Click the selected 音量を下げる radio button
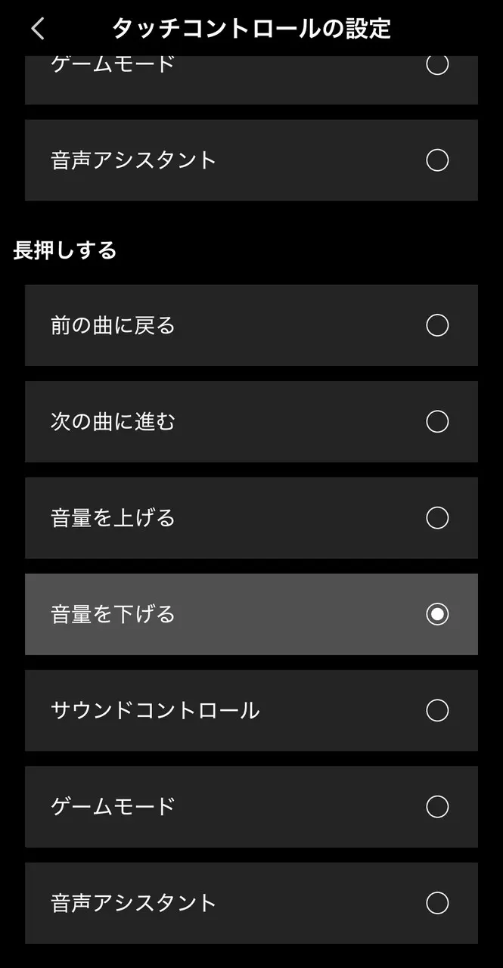Image resolution: width=503 pixels, height=968 pixels. pyautogui.click(x=437, y=614)
